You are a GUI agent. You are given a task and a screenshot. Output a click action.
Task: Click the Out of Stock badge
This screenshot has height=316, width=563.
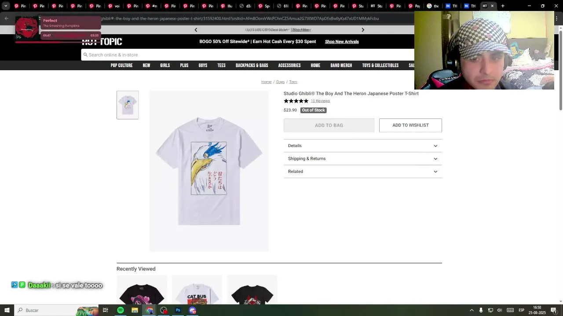[313, 110]
